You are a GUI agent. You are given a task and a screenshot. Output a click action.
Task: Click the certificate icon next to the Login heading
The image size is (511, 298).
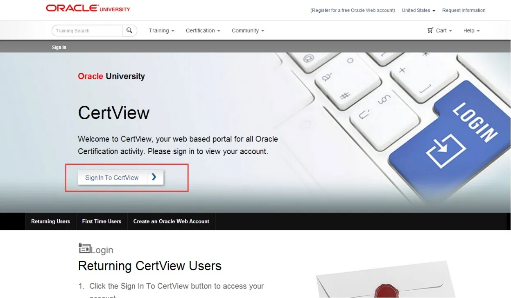click(84, 248)
